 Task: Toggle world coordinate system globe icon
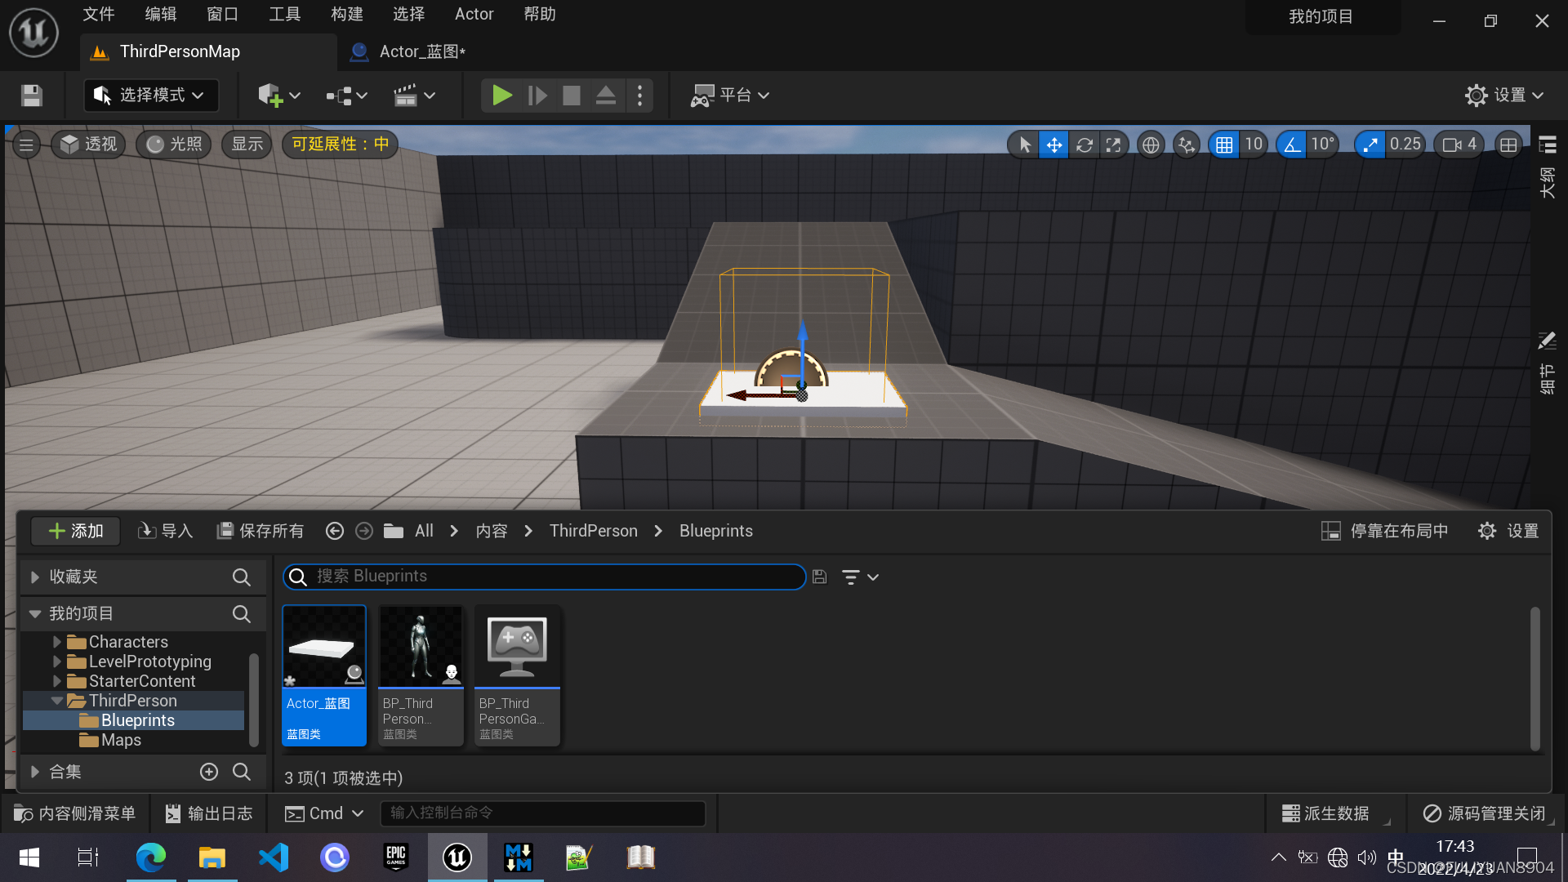click(1151, 145)
